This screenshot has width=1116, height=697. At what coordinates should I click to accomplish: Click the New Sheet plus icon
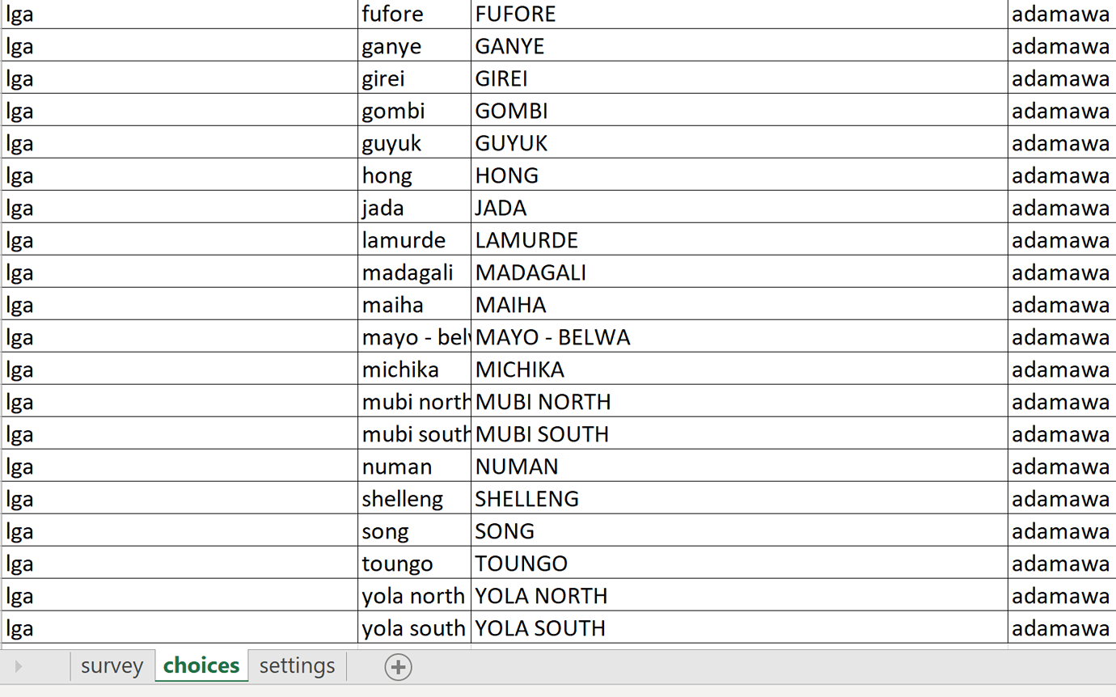tap(397, 666)
